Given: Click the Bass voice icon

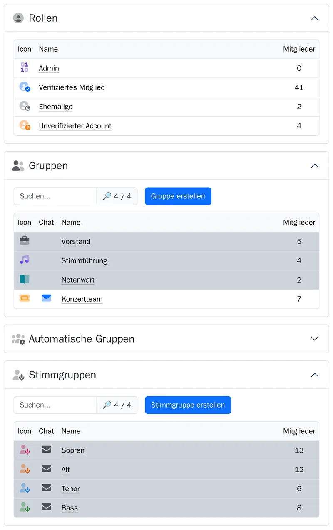Looking at the screenshot, I should pyautogui.click(x=25, y=507).
